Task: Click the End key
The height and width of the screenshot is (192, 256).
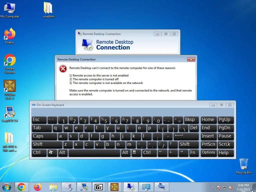Action: pos(209,128)
